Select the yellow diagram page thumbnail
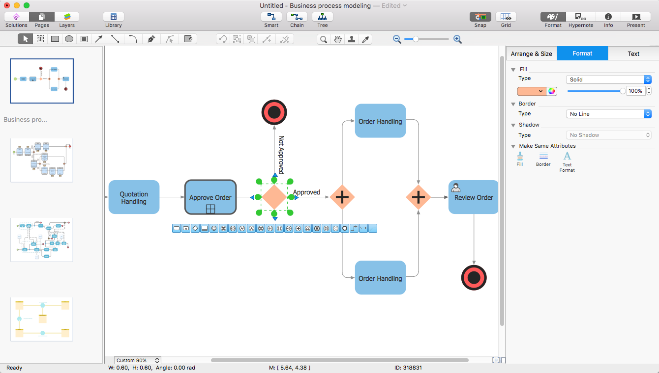The height and width of the screenshot is (373, 659). pyautogui.click(x=42, y=319)
